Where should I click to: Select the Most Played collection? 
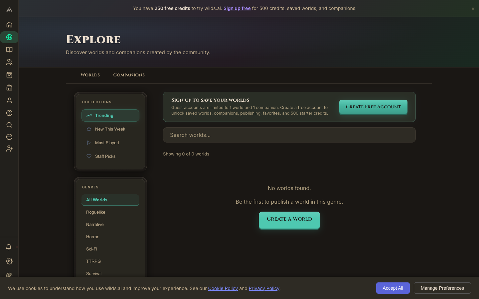(x=110, y=143)
